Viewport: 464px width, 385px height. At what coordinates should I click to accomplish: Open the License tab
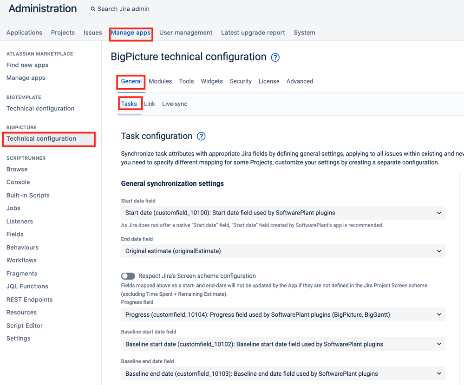pos(269,81)
